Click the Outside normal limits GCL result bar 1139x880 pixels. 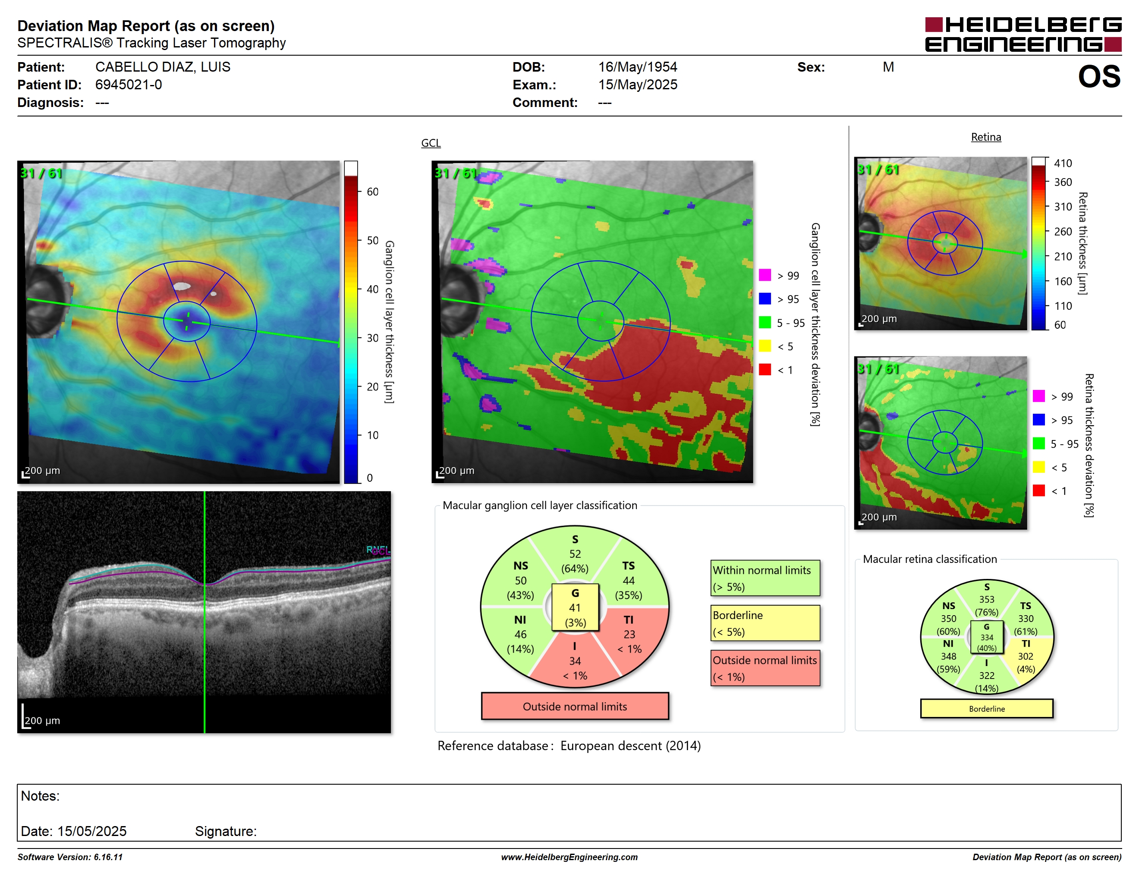click(575, 707)
